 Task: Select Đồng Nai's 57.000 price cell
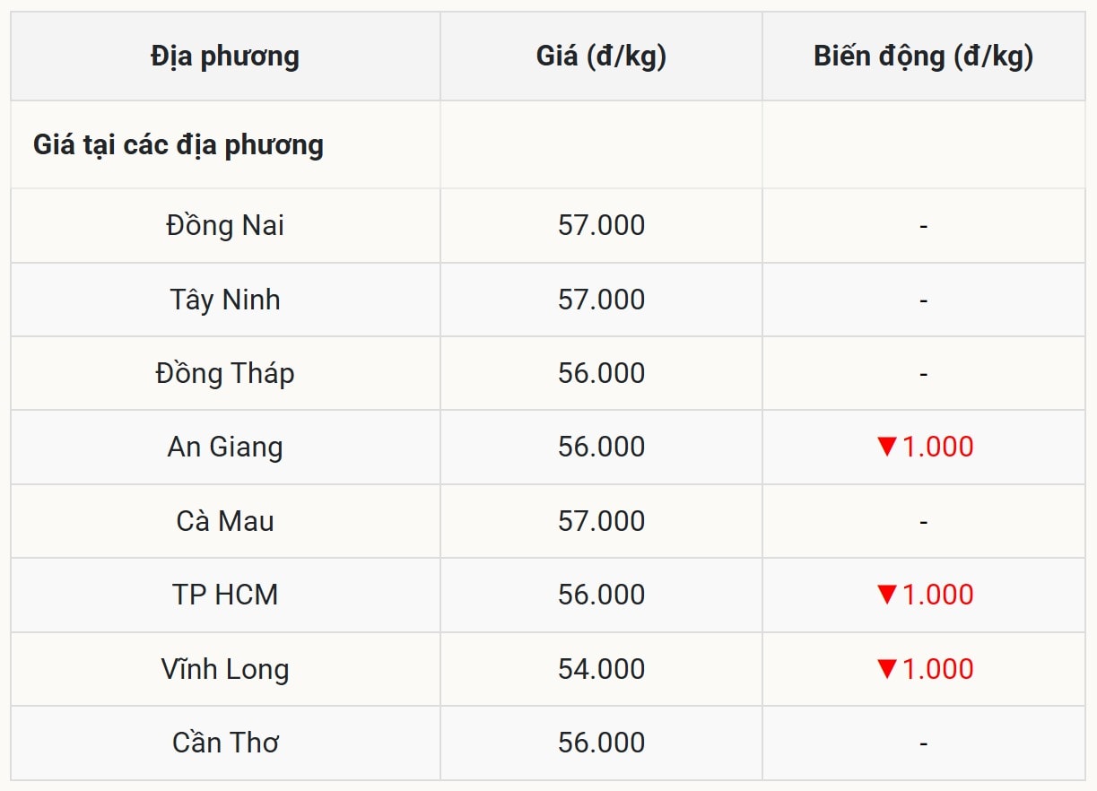pyautogui.click(x=601, y=225)
